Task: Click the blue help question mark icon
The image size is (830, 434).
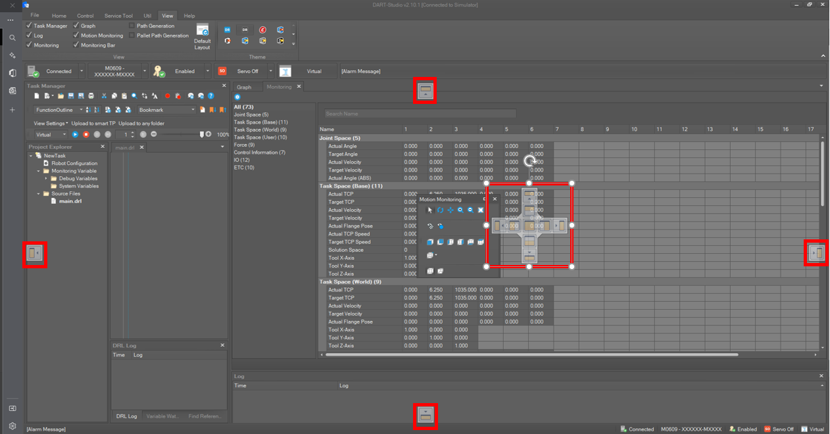Action: click(x=211, y=96)
